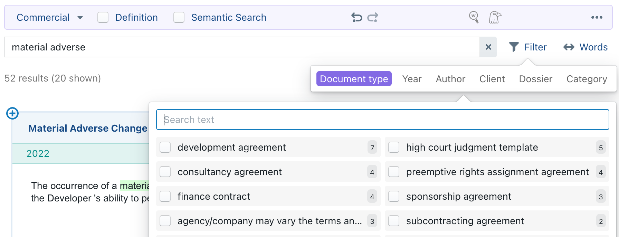Toggle the Filter funnel button

click(528, 47)
